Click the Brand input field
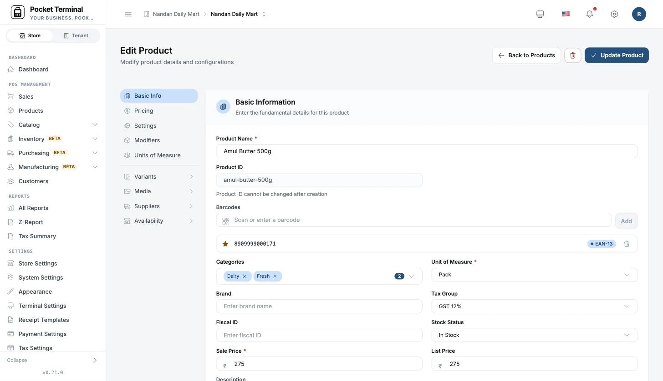 [319, 306]
